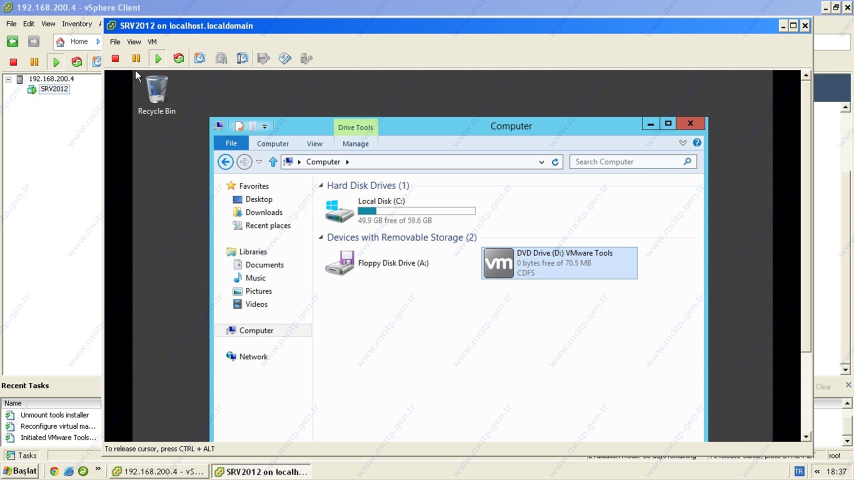Open Explorer Help question mark icon
The height and width of the screenshot is (480, 854).
pos(697,143)
